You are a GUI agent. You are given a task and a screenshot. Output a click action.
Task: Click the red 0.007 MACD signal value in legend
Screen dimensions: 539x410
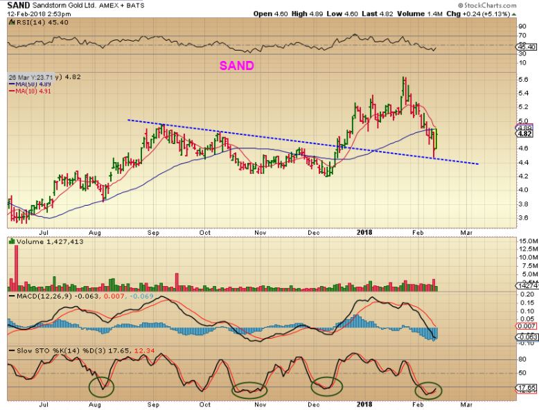tap(114, 296)
